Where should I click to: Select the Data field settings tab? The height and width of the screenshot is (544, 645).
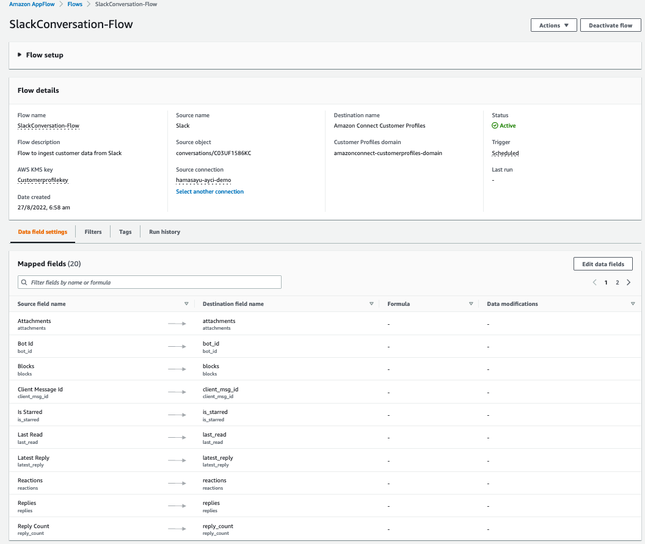43,232
